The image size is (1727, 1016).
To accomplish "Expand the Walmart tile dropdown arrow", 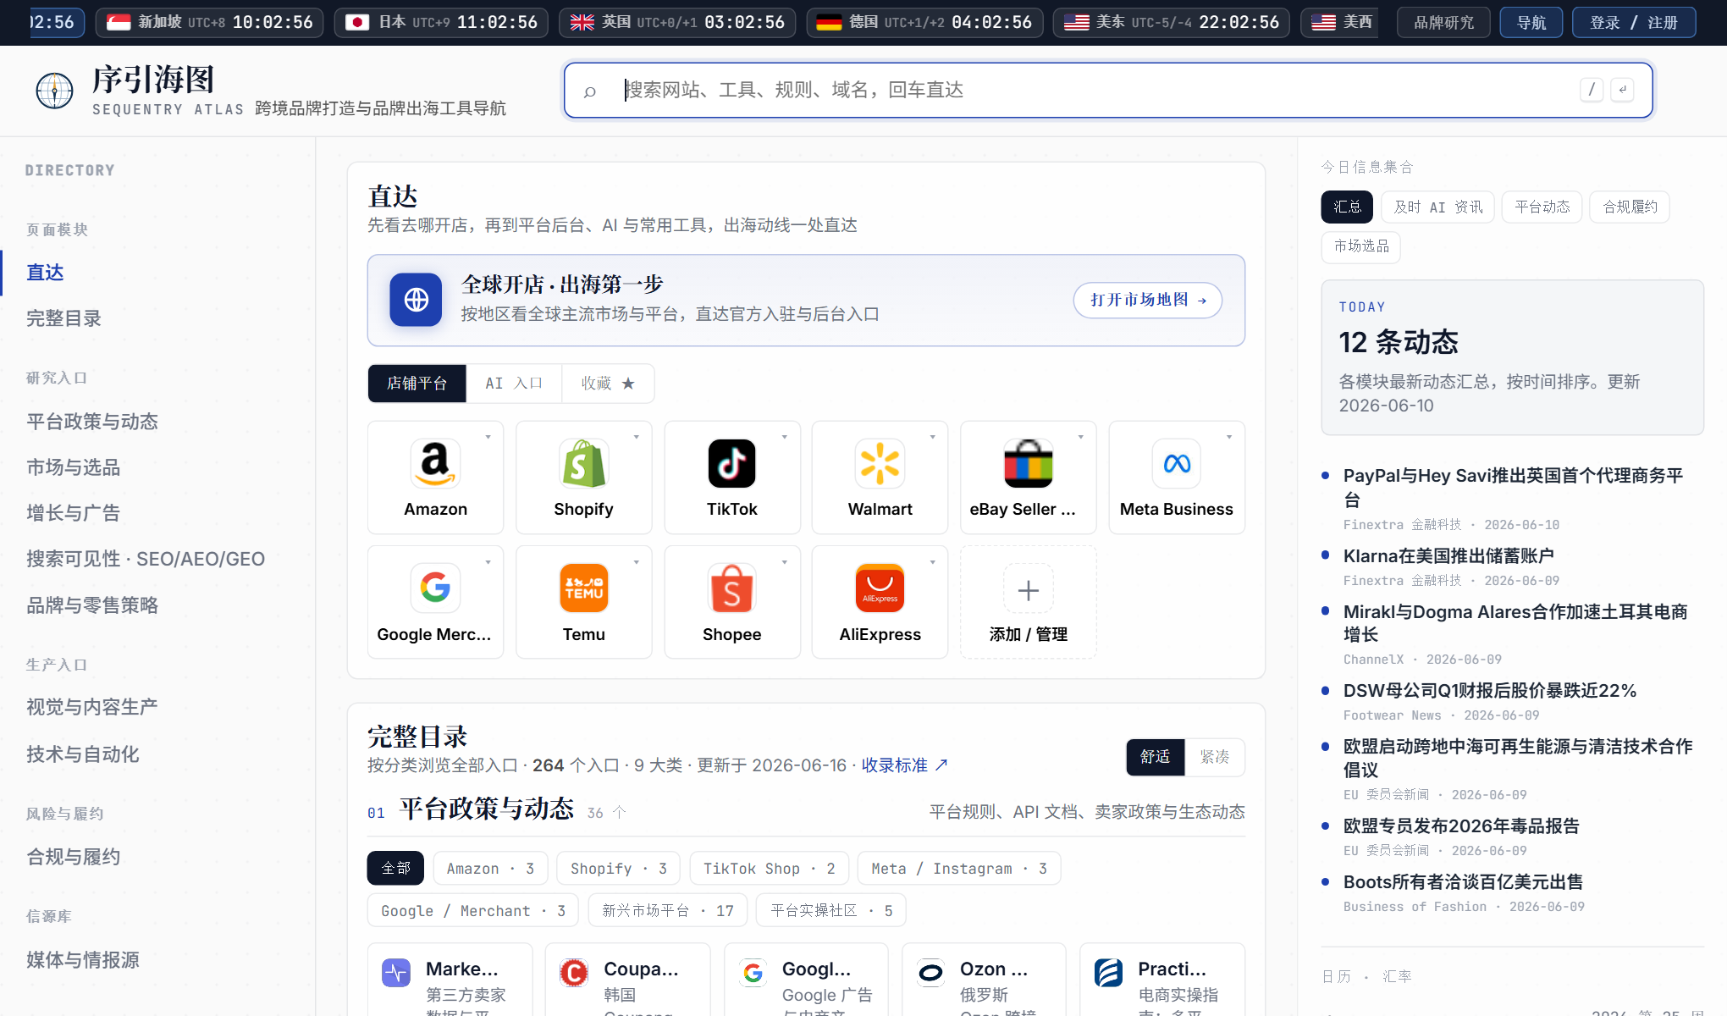I will [x=933, y=437].
